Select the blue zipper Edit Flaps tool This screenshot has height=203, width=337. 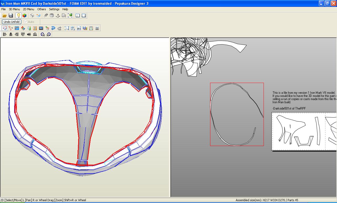click(17, 28)
